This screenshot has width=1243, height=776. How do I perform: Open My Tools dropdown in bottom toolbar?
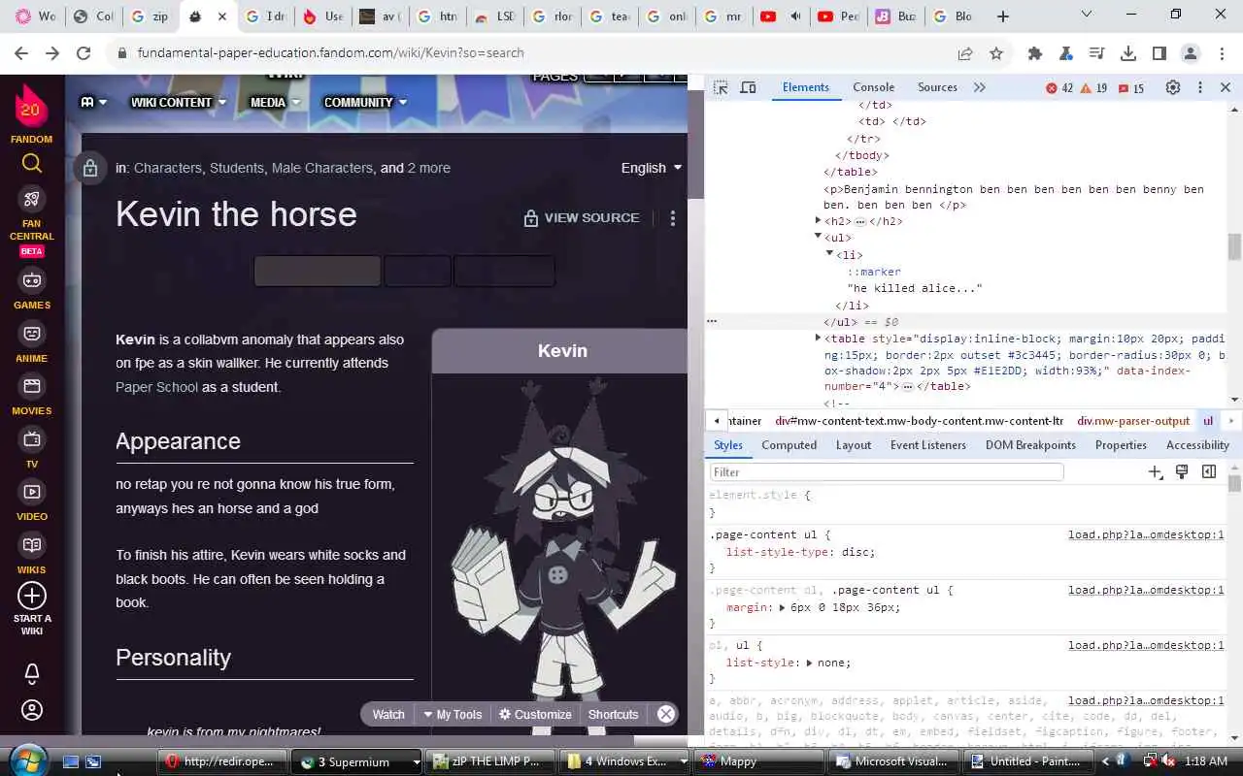[x=453, y=714]
